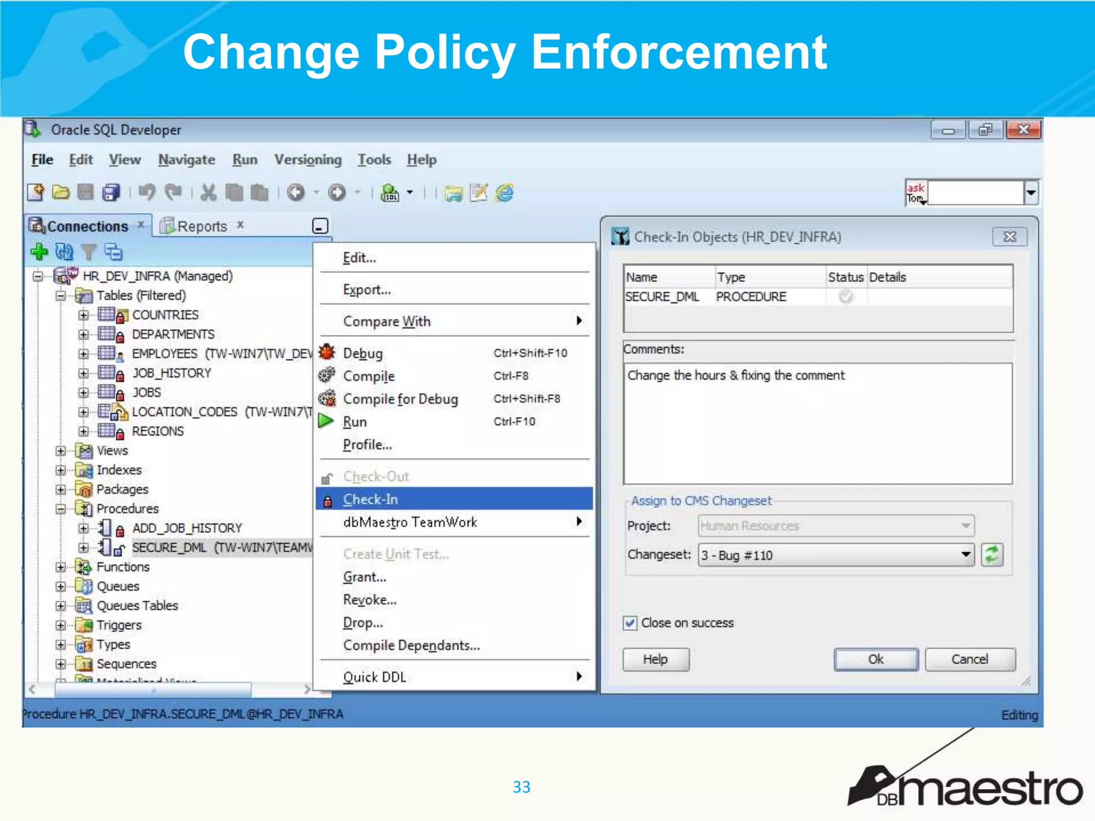Choose Check-In in the context menu
1095x821 pixels.
(x=454, y=499)
